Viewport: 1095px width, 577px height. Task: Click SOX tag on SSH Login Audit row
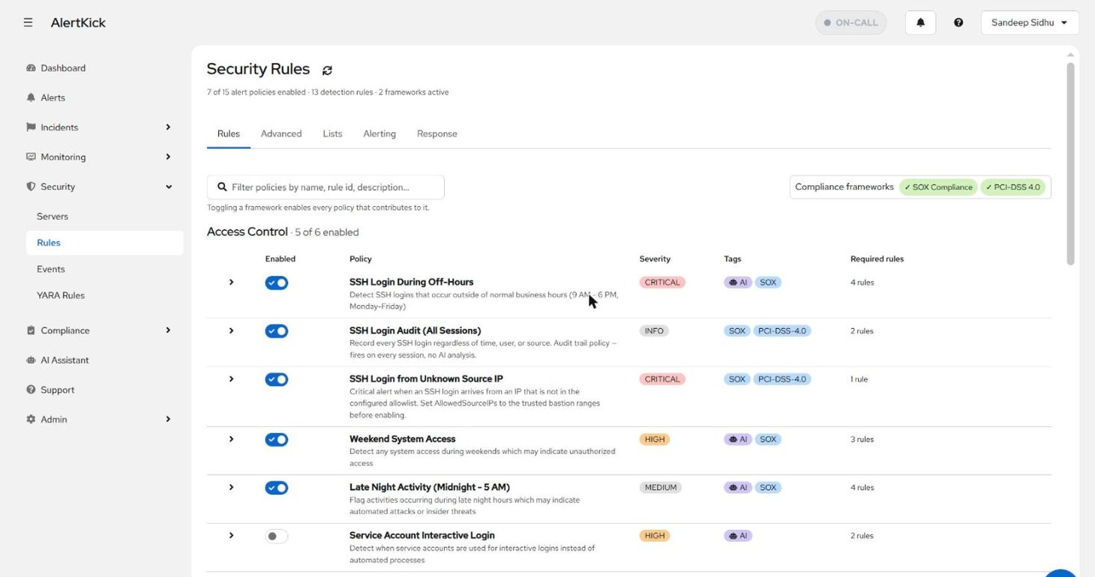[x=737, y=330]
